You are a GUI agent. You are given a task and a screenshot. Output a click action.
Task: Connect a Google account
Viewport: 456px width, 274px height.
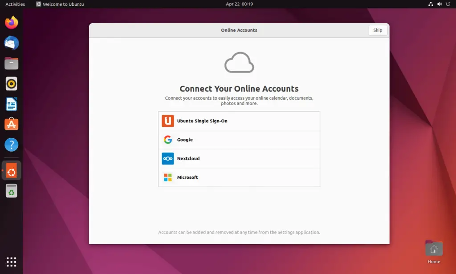(x=239, y=139)
